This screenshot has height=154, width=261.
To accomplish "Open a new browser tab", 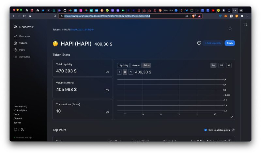I will coord(241,10).
